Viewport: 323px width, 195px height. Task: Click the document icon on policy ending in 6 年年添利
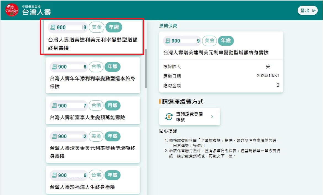54,67
